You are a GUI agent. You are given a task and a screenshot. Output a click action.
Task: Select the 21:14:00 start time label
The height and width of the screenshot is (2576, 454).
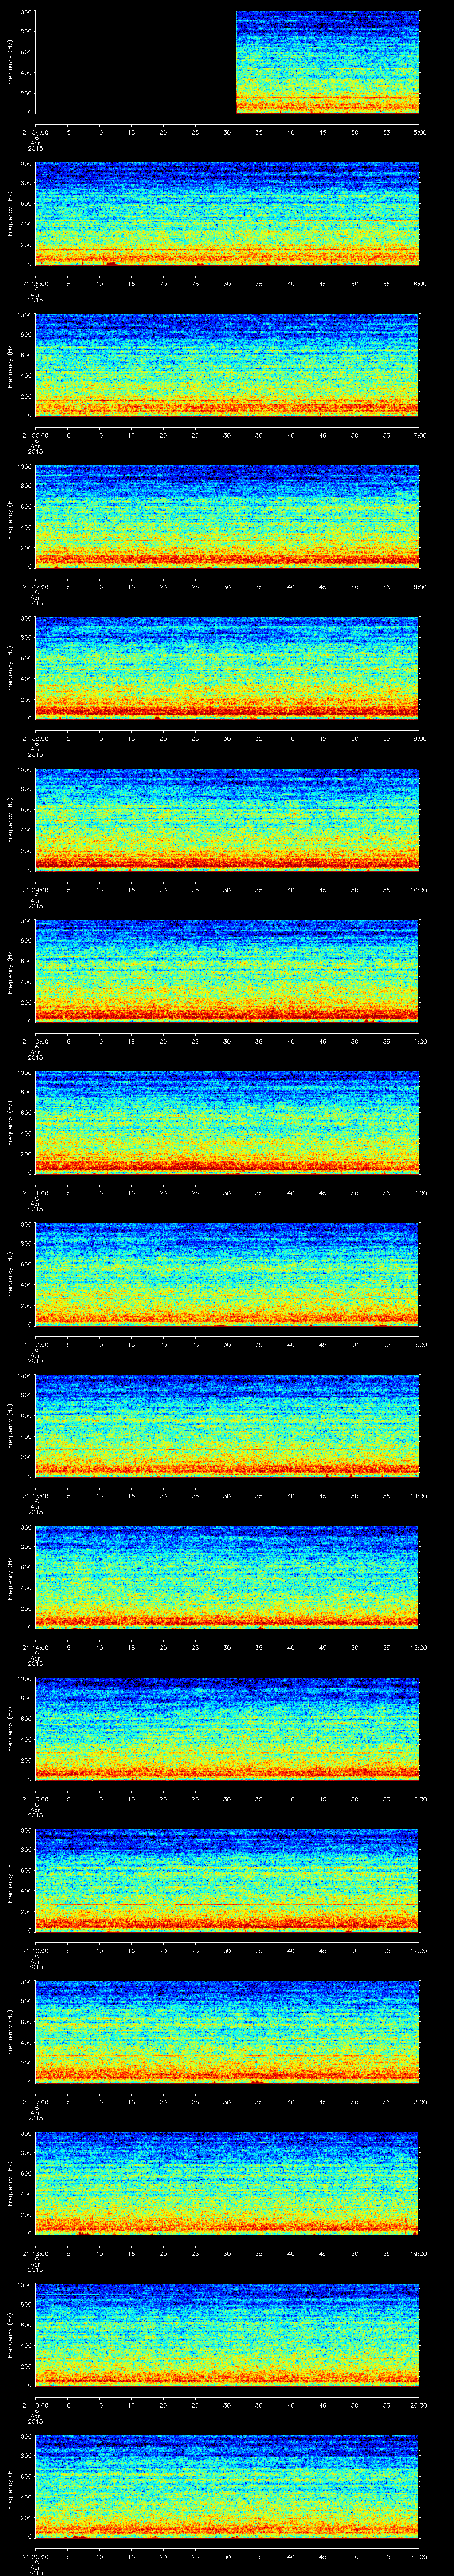[x=35, y=1647]
